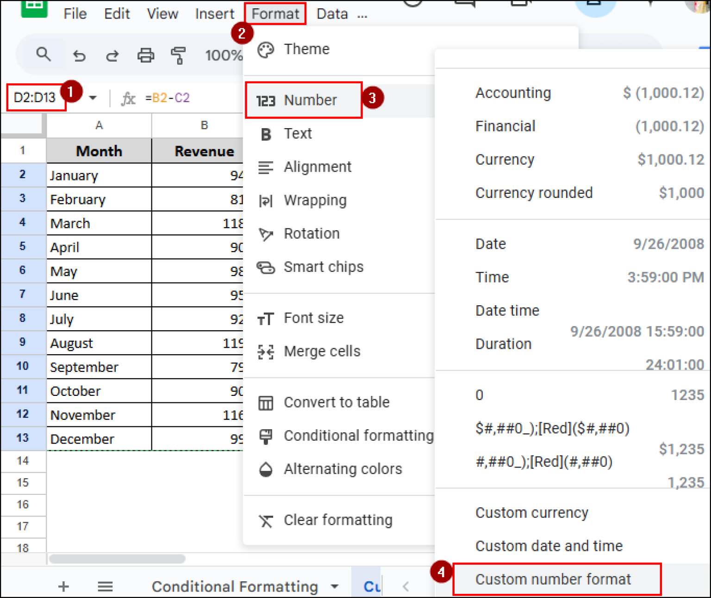
Task: Open the Print dialog via printer icon
Action: 145,55
